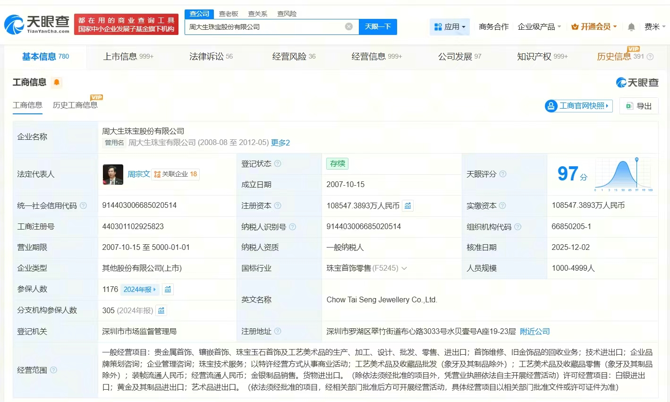Select the 查公司 search tab
670x402 pixels.
[199, 14]
